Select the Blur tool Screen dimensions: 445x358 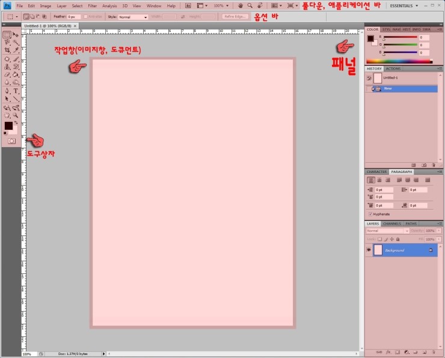pyautogui.click(x=7, y=82)
